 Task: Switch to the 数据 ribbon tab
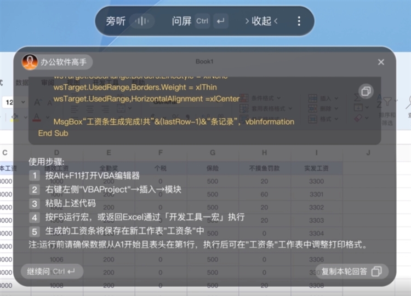22,83
